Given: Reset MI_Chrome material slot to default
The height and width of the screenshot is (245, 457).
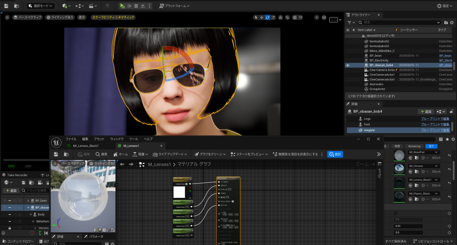Looking at the screenshot, I should pyautogui.click(x=449, y=169).
